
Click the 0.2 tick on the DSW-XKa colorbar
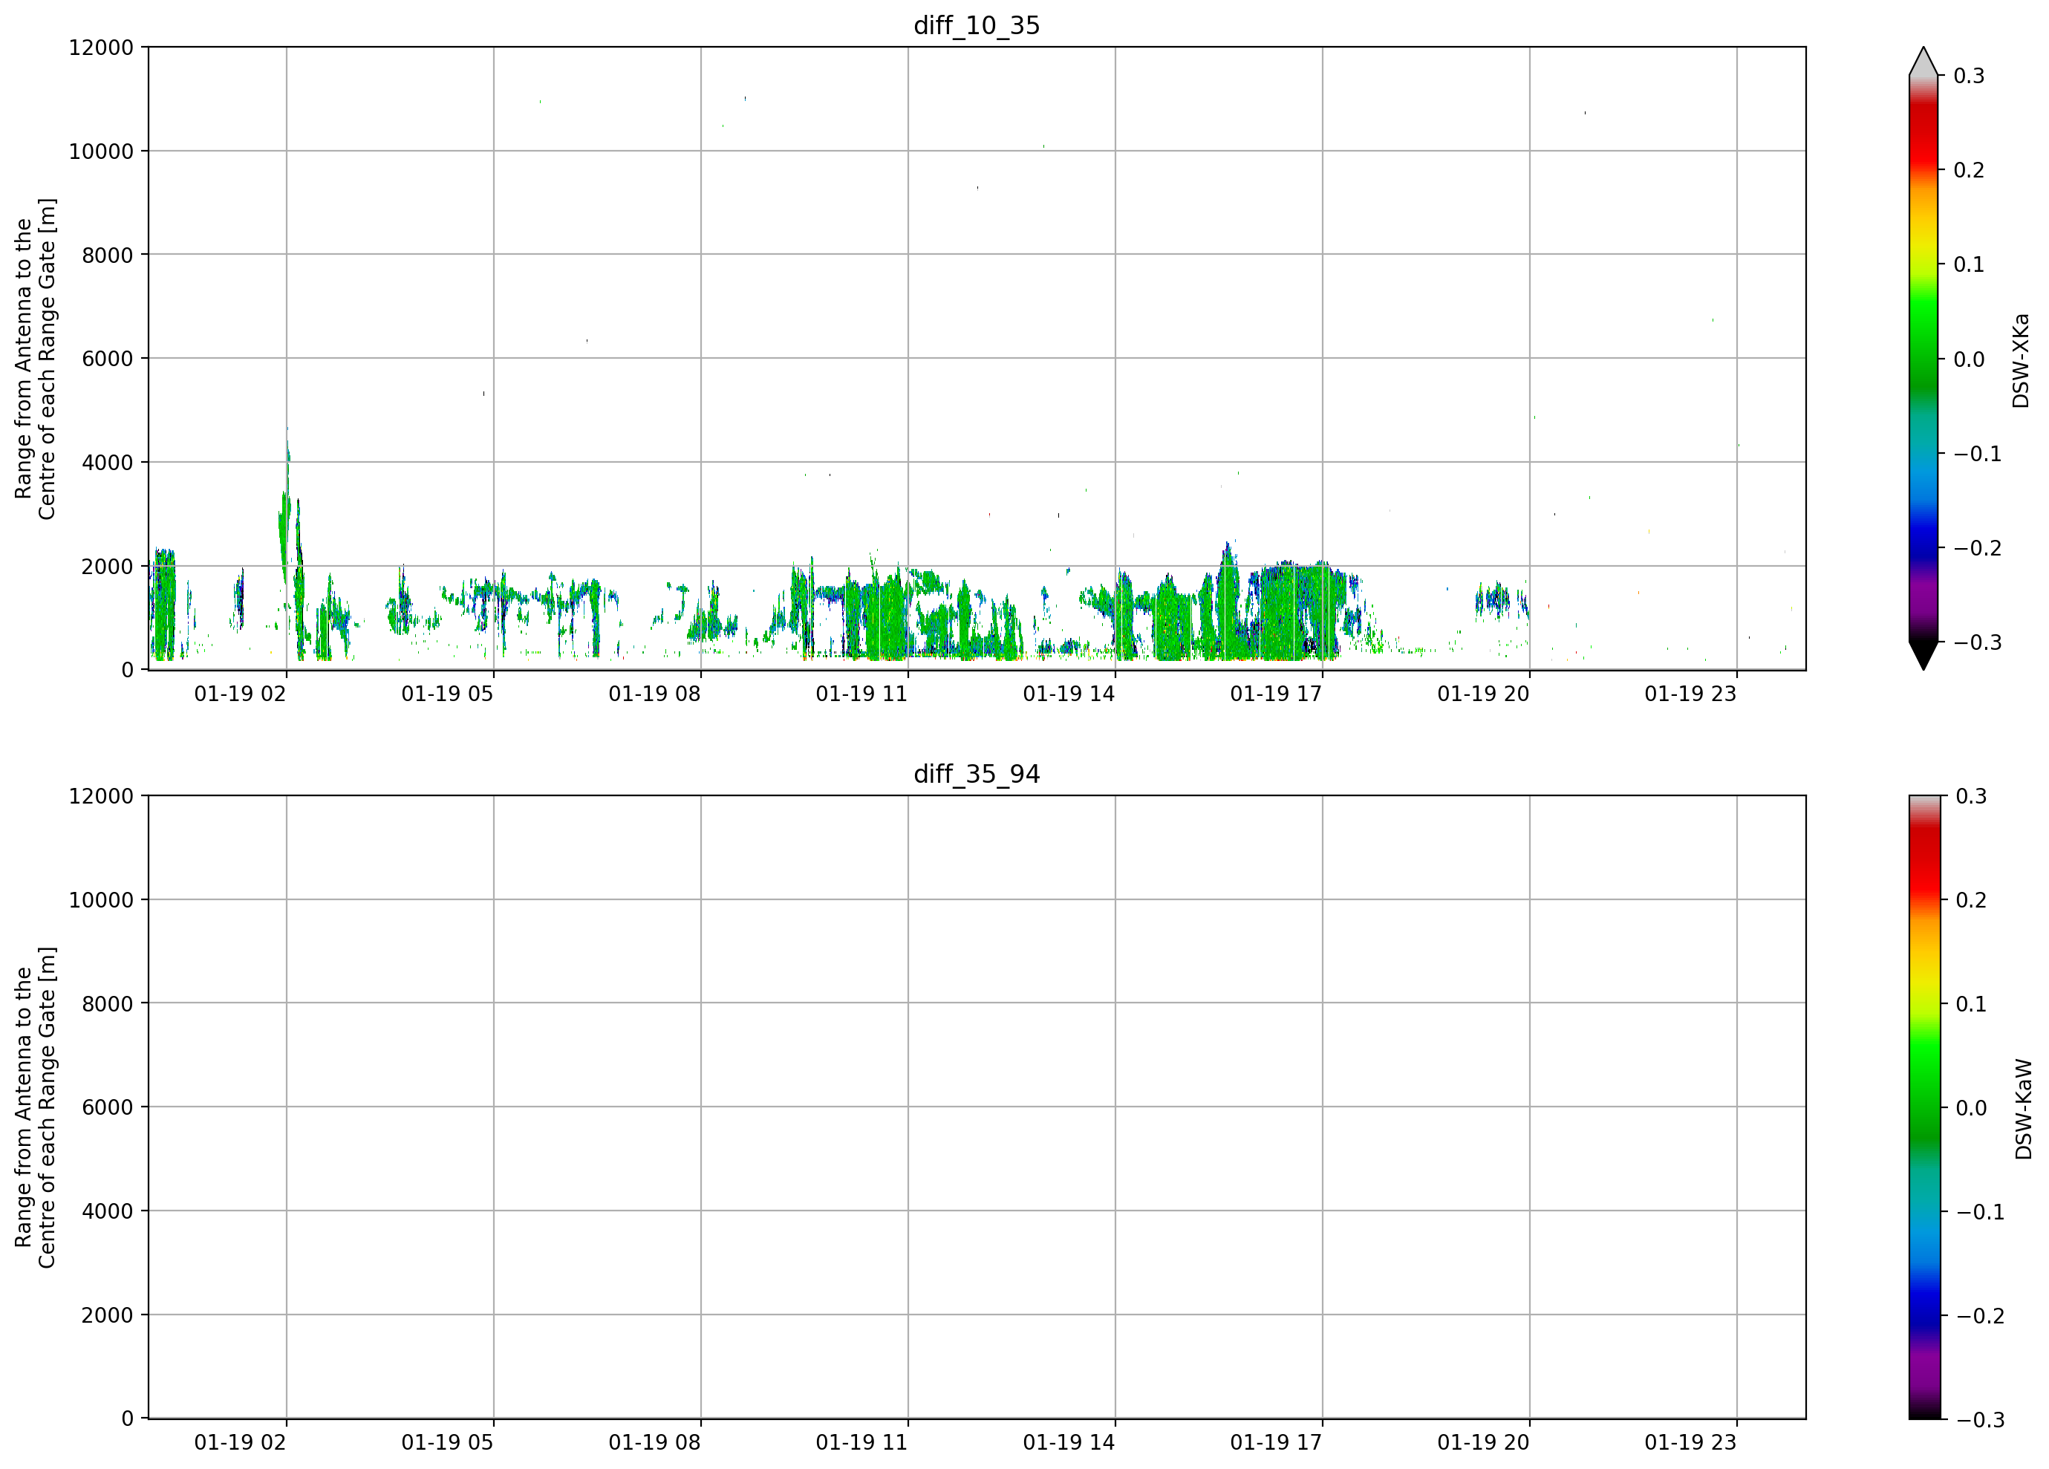(x=1969, y=170)
